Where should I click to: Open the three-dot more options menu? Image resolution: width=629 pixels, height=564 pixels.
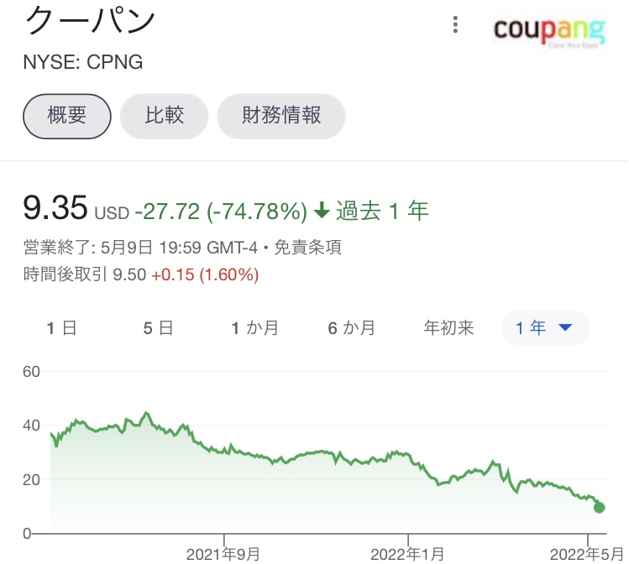[x=455, y=24]
